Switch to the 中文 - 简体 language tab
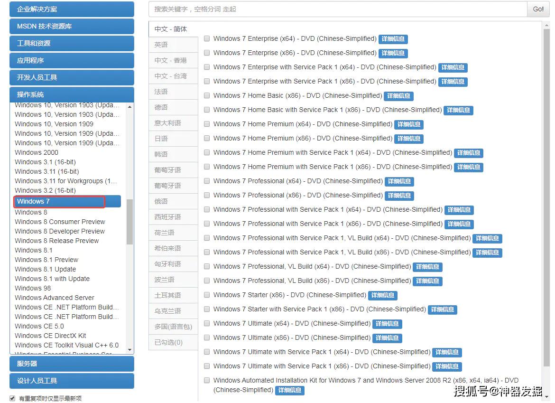The image size is (555, 403). pos(173,29)
